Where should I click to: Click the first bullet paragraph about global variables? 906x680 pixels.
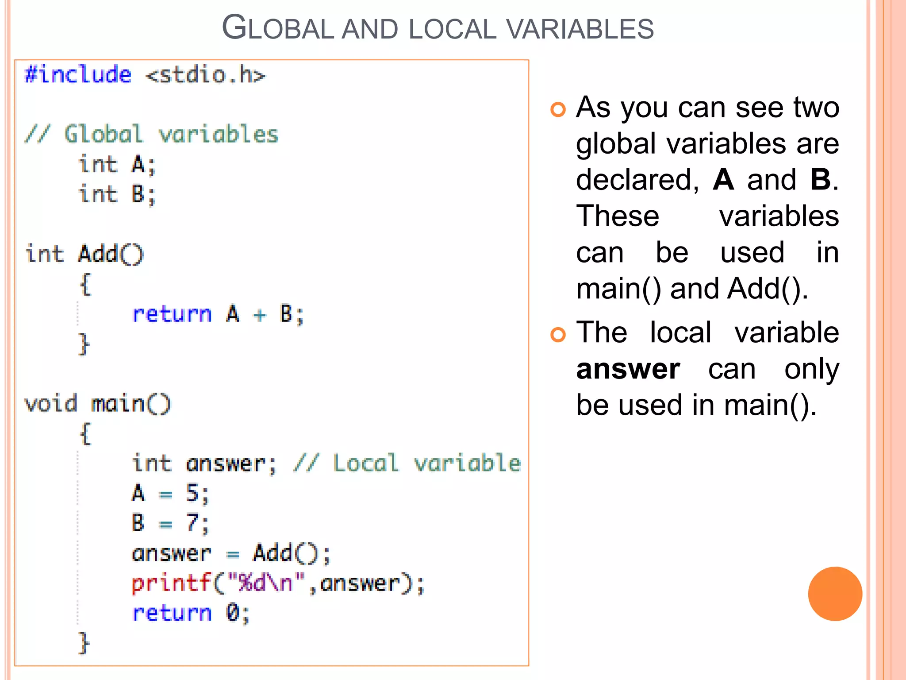pyautogui.click(x=707, y=198)
